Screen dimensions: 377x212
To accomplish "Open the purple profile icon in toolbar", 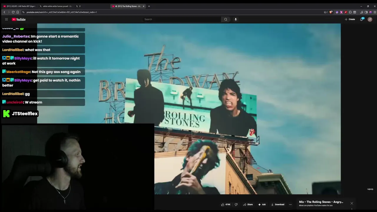I will 371,12.
